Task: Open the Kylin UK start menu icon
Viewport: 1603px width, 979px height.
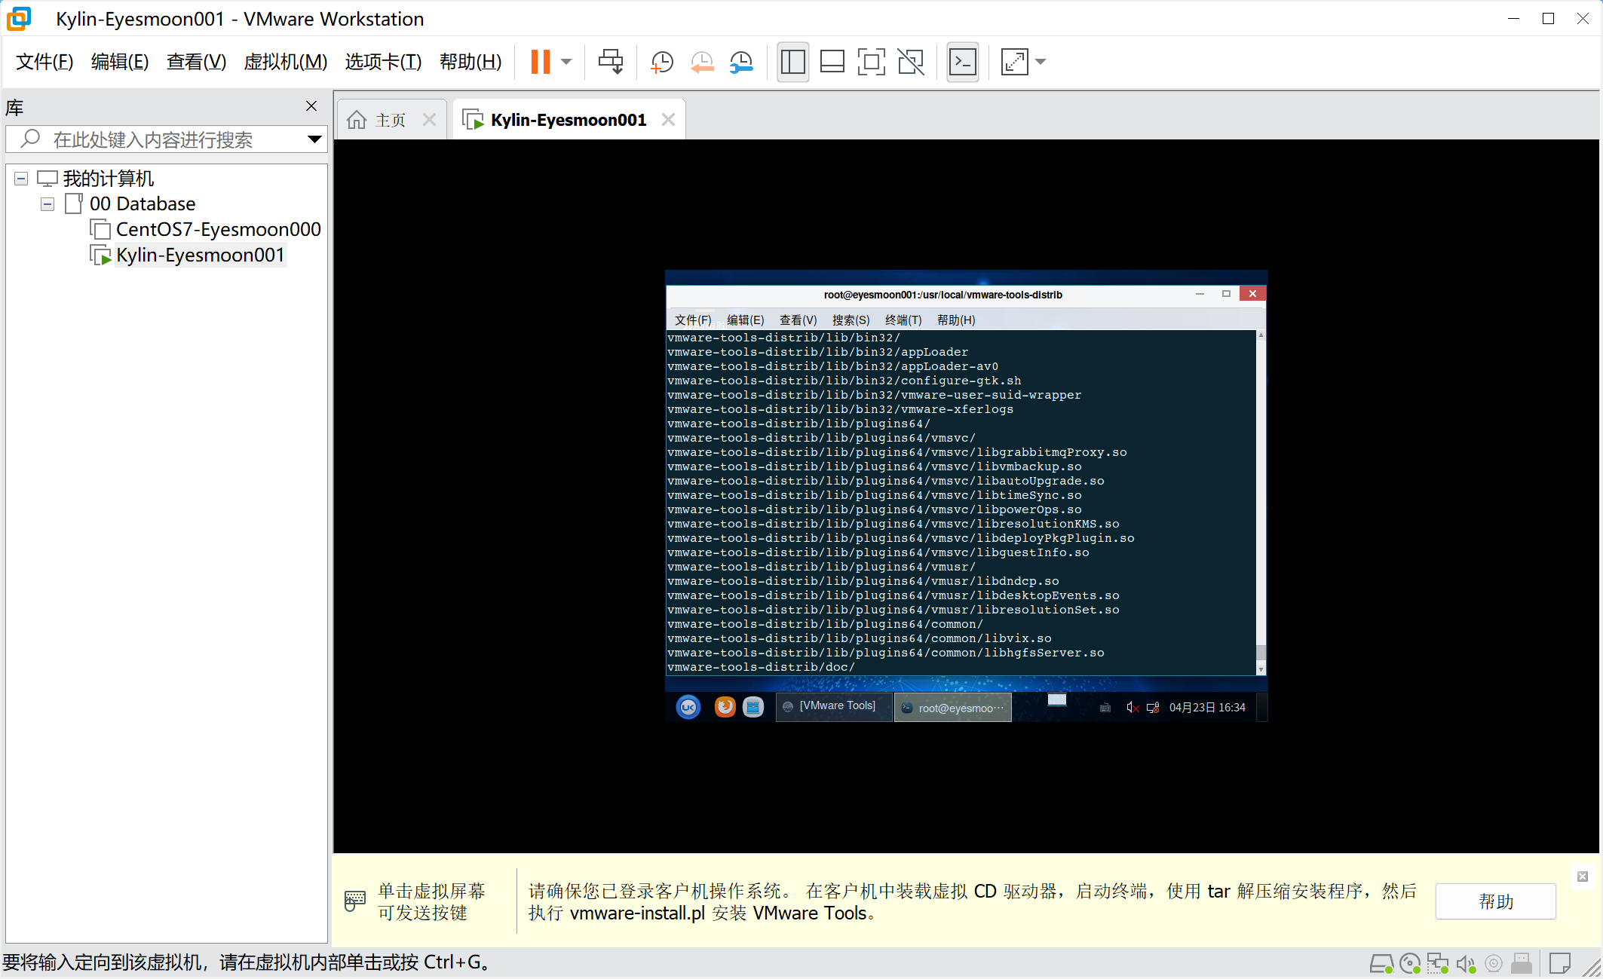Action: pos(688,707)
